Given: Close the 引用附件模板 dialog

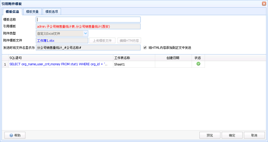Looking at the screenshot, I should pos(264,3).
